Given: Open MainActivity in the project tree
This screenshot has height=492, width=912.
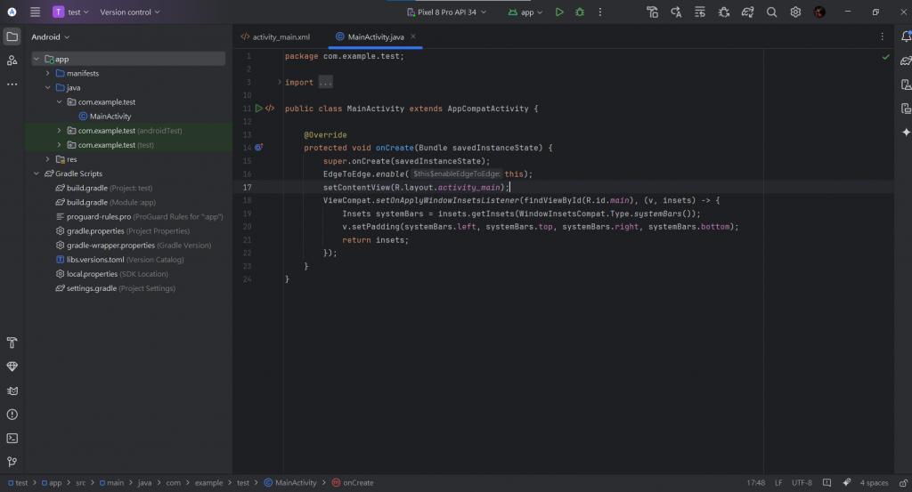Looking at the screenshot, I should (110, 117).
